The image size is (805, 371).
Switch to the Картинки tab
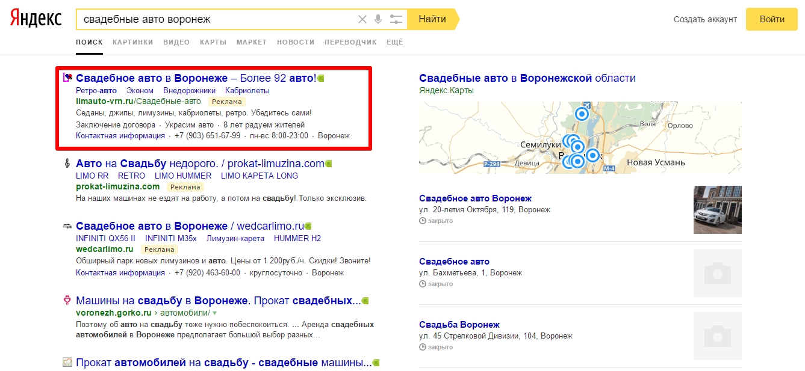132,42
